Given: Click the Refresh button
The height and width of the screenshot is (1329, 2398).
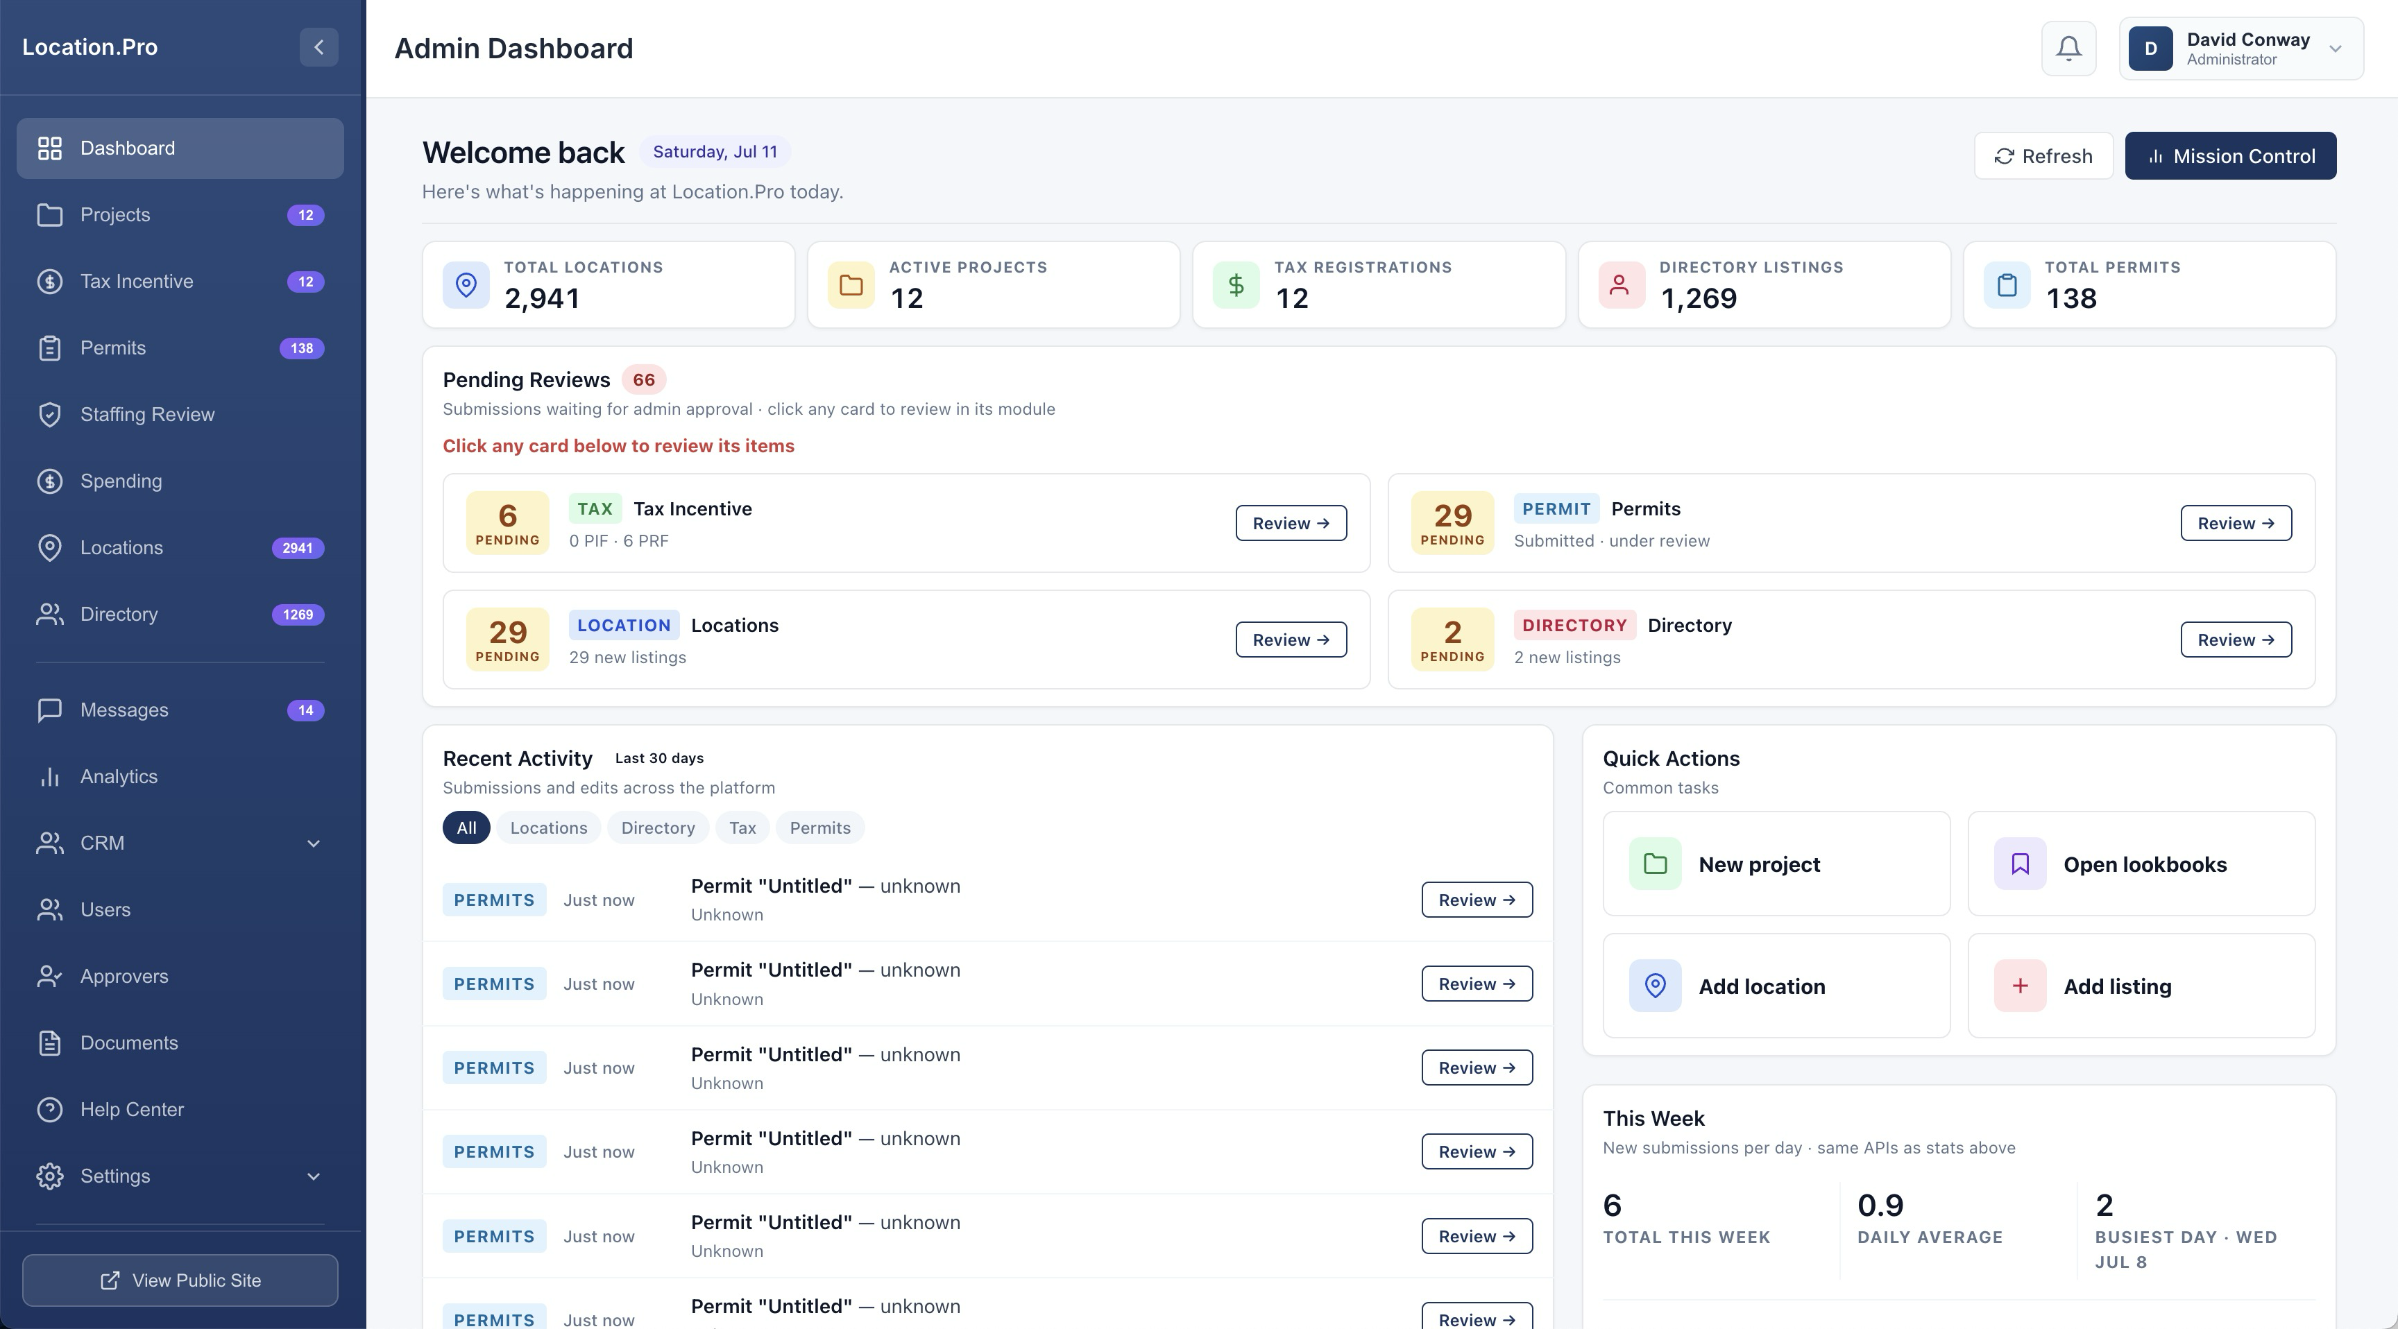Looking at the screenshot, I should click(x=2043, y=155).
